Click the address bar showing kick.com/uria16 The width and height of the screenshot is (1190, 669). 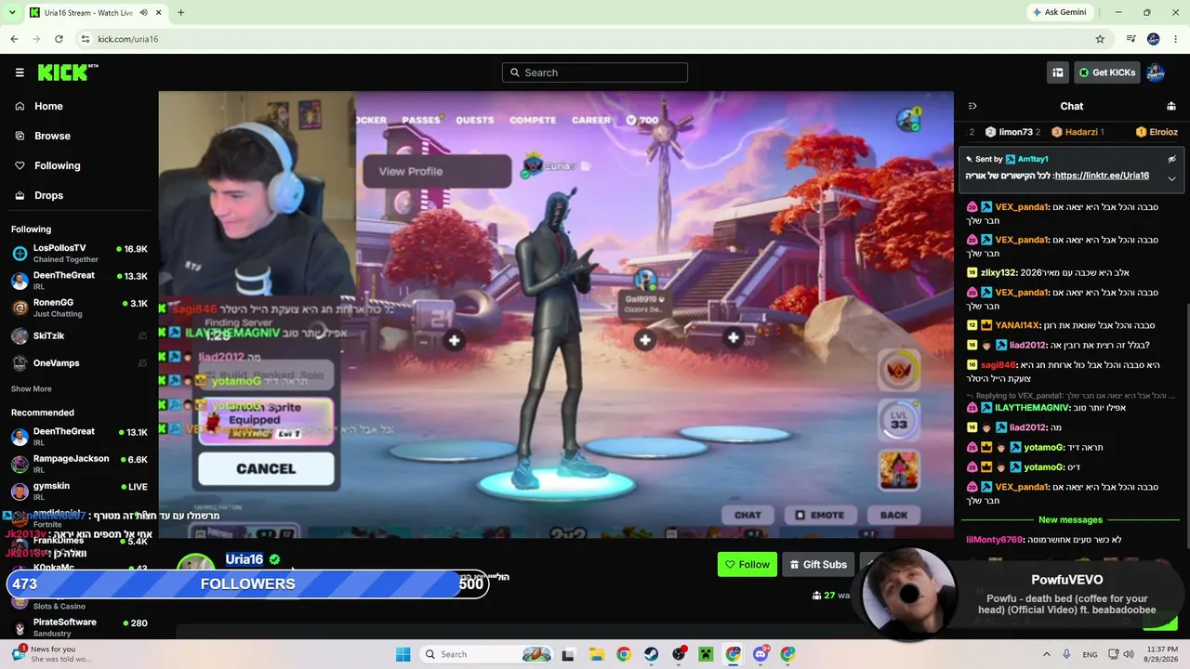[x=595, y=39]
